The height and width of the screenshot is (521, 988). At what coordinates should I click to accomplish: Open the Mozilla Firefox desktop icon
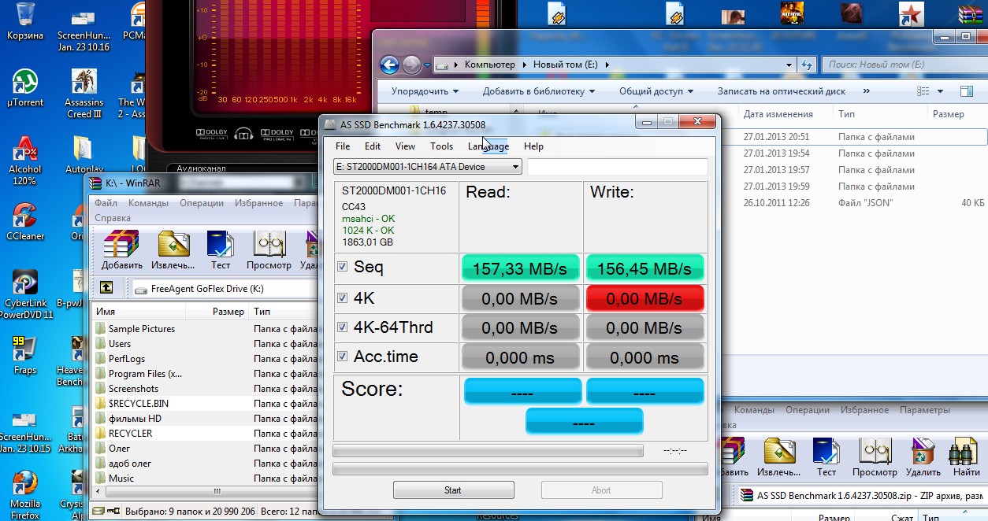coord(25,491)
